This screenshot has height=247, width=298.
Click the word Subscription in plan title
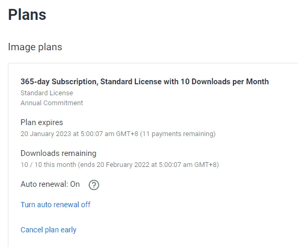click(75, 82)
